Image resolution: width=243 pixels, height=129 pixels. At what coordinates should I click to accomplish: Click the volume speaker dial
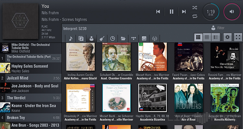coord(232,12)
